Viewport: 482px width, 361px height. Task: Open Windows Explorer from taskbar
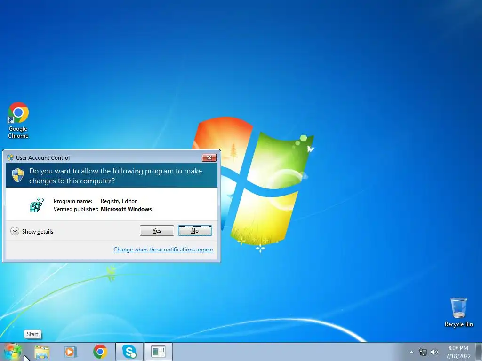tap(42, 352)
